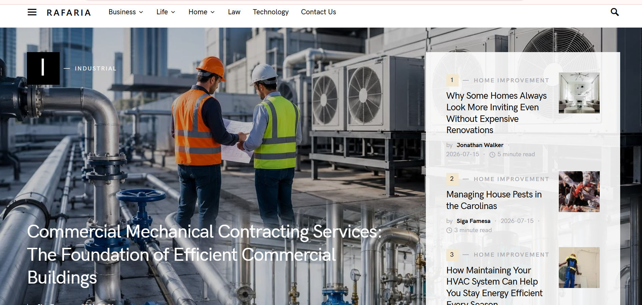Open the Contact Us menu item

pos(318,12)
